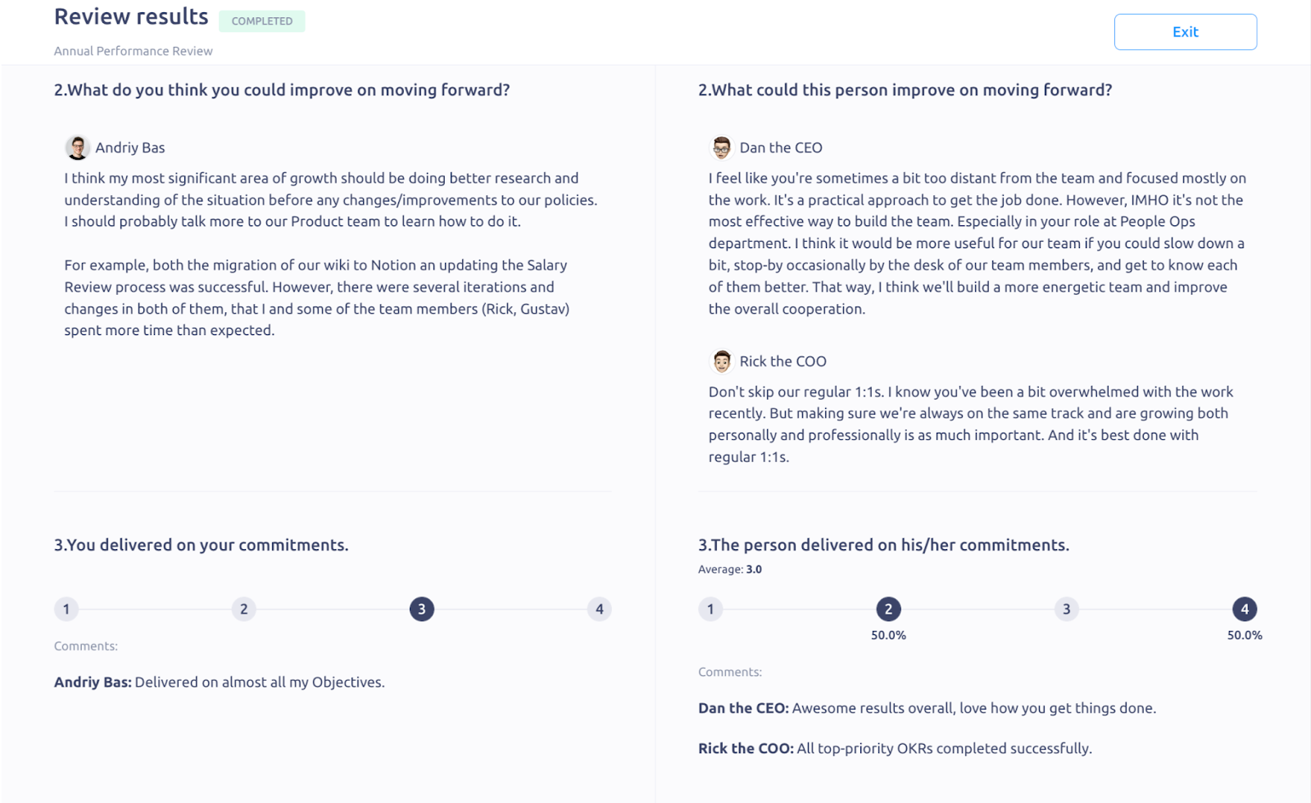
Task: Select rating 3 on the reviewers' commitments scale
Action: tap(1066, 609)
